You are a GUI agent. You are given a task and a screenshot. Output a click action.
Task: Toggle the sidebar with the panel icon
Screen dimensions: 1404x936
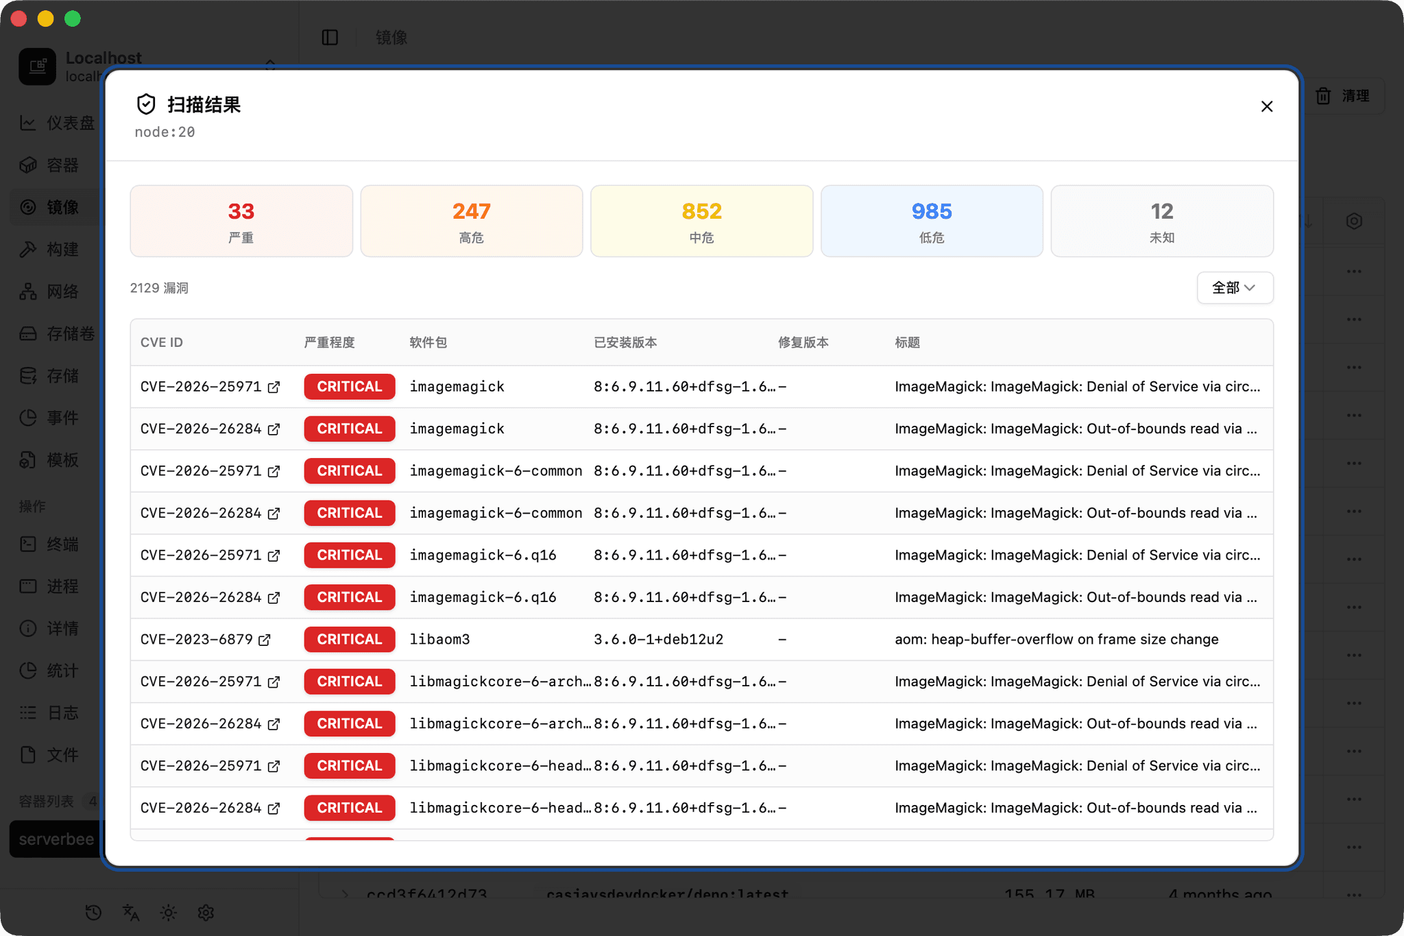[x=330, y=37]
